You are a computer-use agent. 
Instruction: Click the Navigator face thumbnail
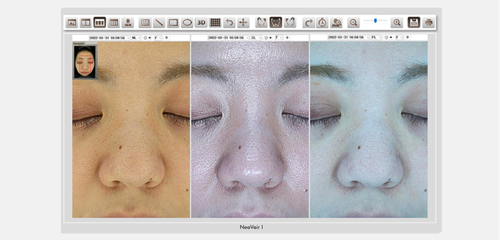pos(84,62)
